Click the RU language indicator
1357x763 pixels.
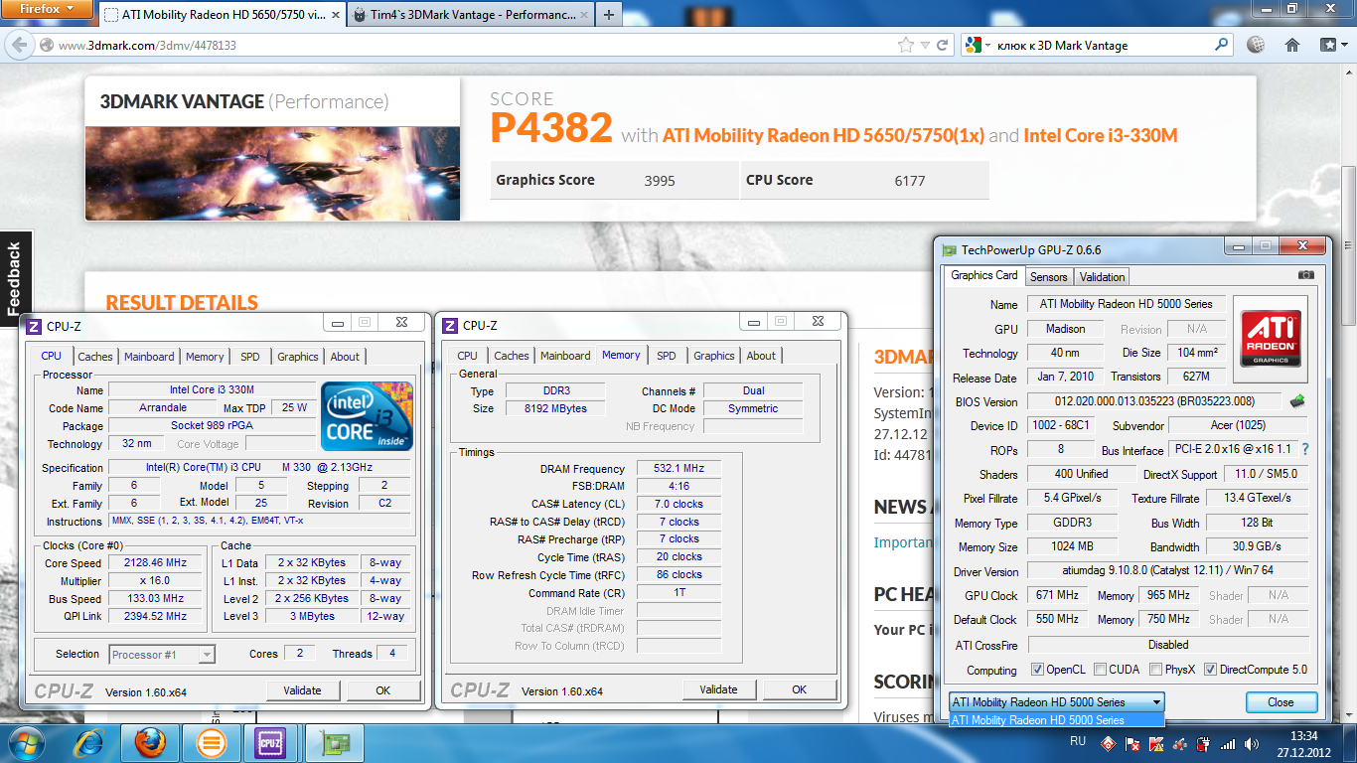pos(1077,742)
